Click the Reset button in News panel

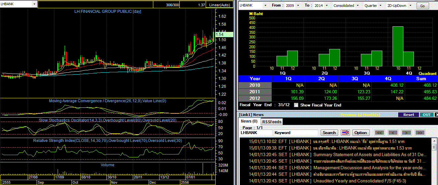pos(408,115)
